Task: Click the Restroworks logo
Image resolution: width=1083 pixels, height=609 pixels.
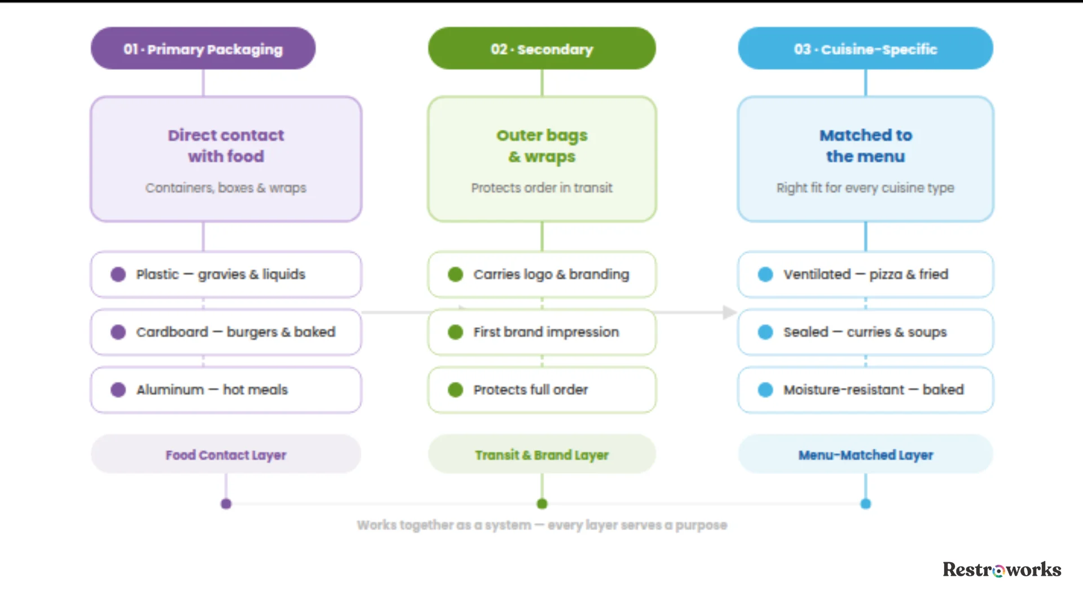Action: (1002, 570)
